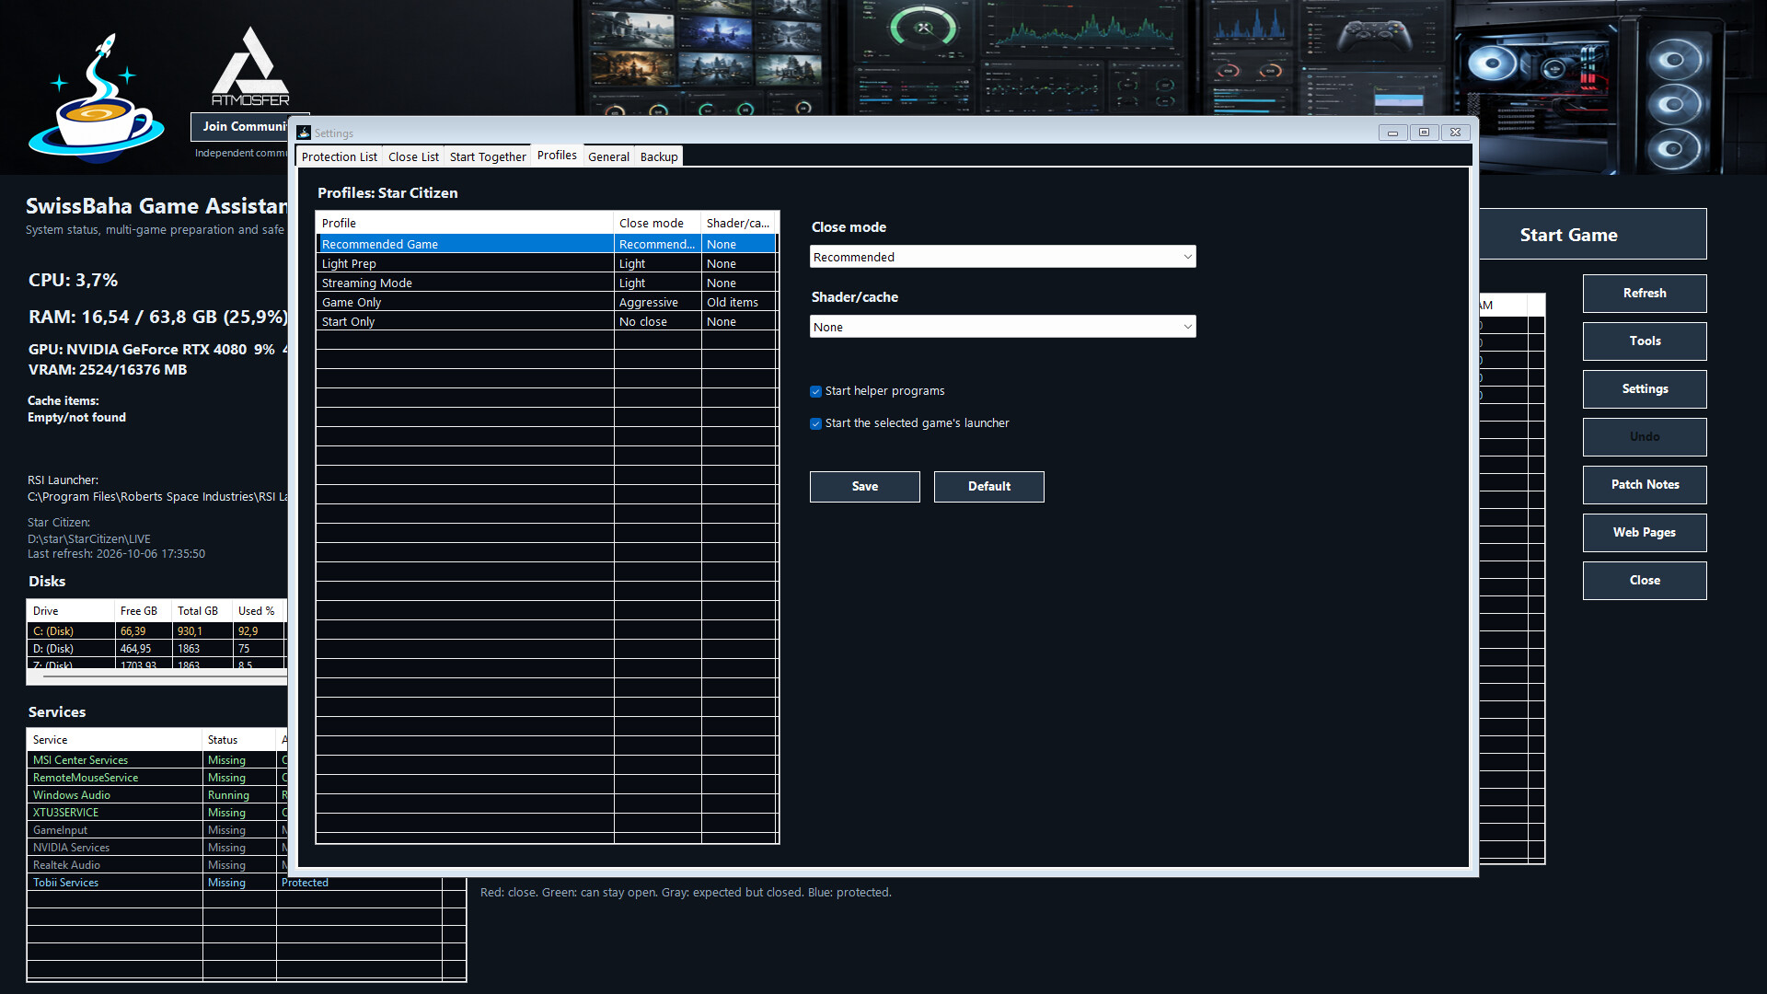
Task: Select the C: (Disk) drive row
Action: coord(156,631)
